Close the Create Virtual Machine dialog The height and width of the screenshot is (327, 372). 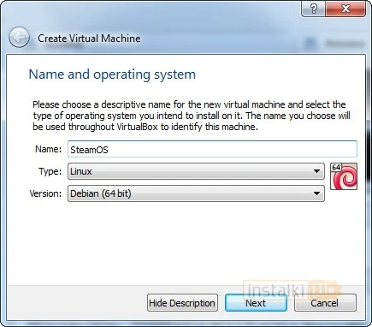click(x=345, y=9)
